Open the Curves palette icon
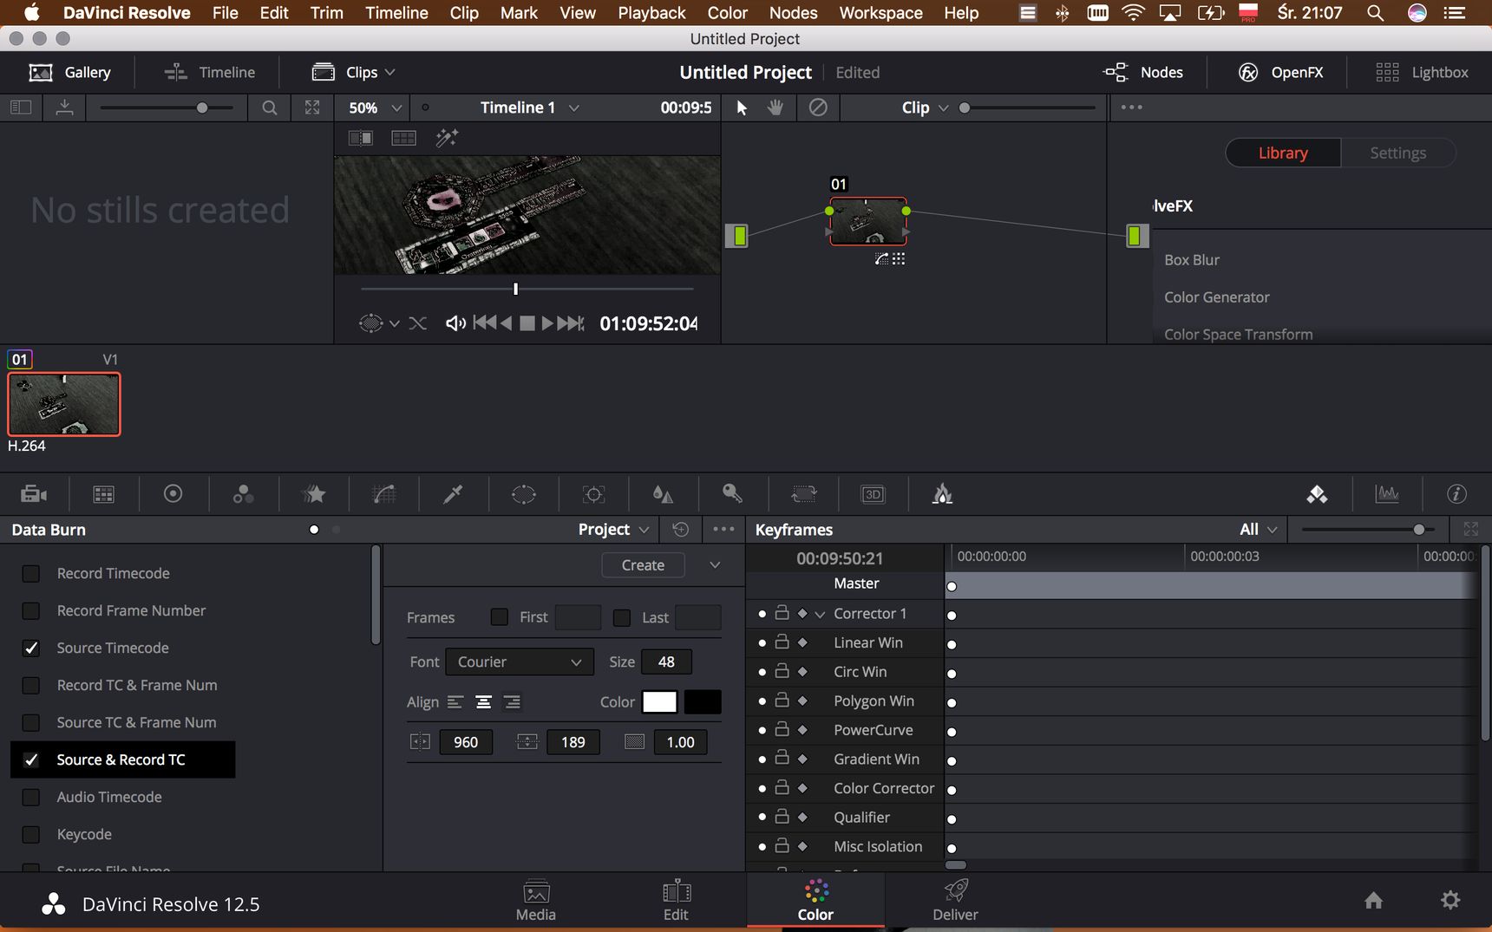This screenshot has width=1492, height=932. click(x=384, y=494)
